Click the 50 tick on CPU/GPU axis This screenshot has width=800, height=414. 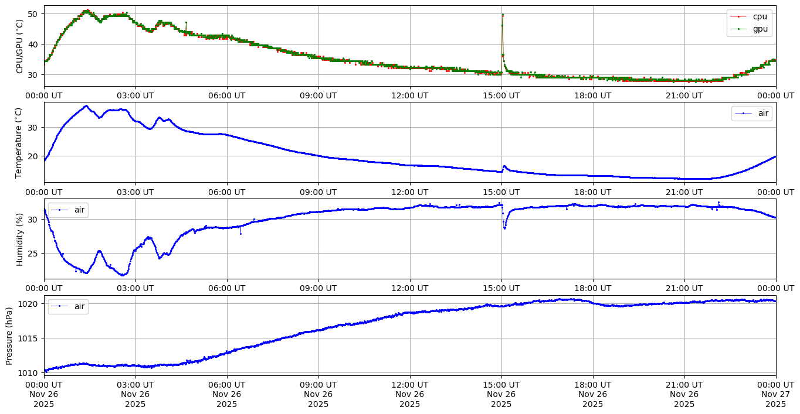33,13
